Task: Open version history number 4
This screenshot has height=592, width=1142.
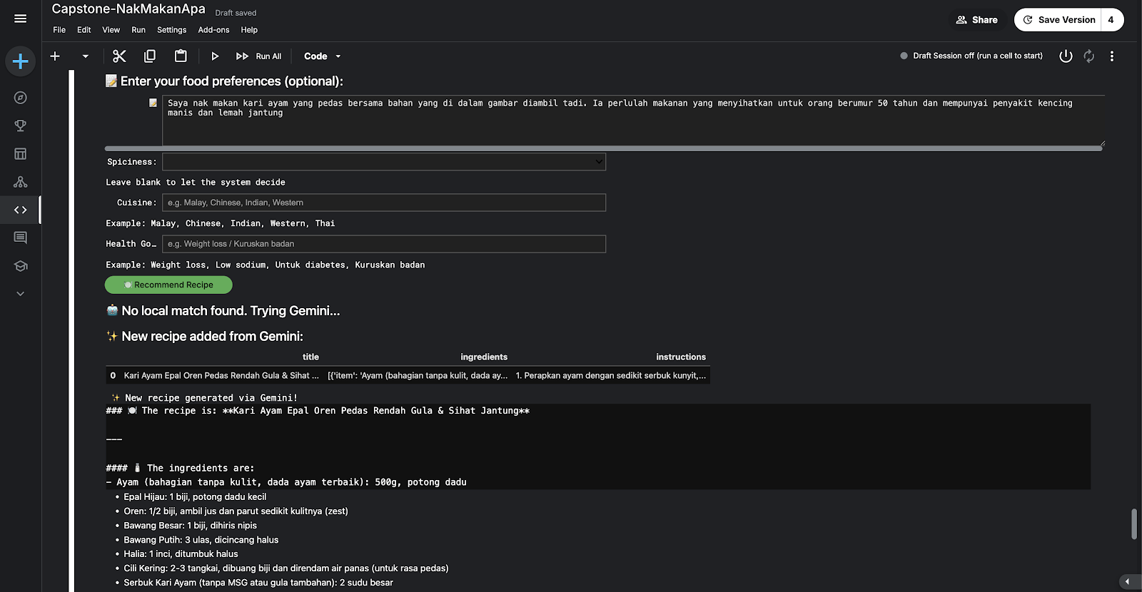Action: click(1111, 20)
